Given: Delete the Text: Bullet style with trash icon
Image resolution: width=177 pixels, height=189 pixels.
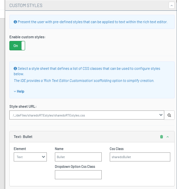Looking at the screenshot, I should pyautogui.click(x=162, y=137).
